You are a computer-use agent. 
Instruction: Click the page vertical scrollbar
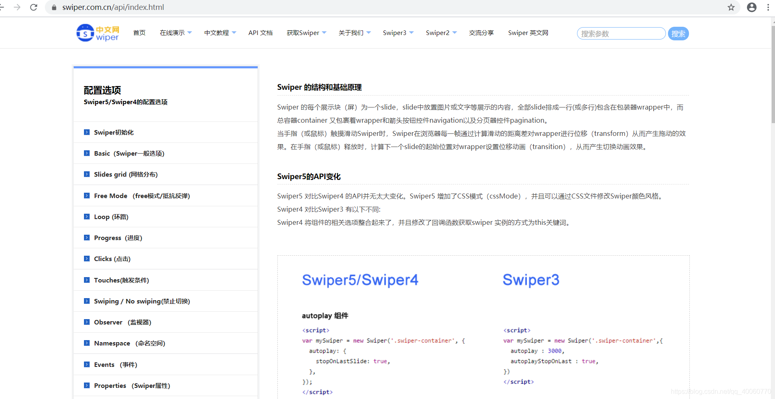773,74
